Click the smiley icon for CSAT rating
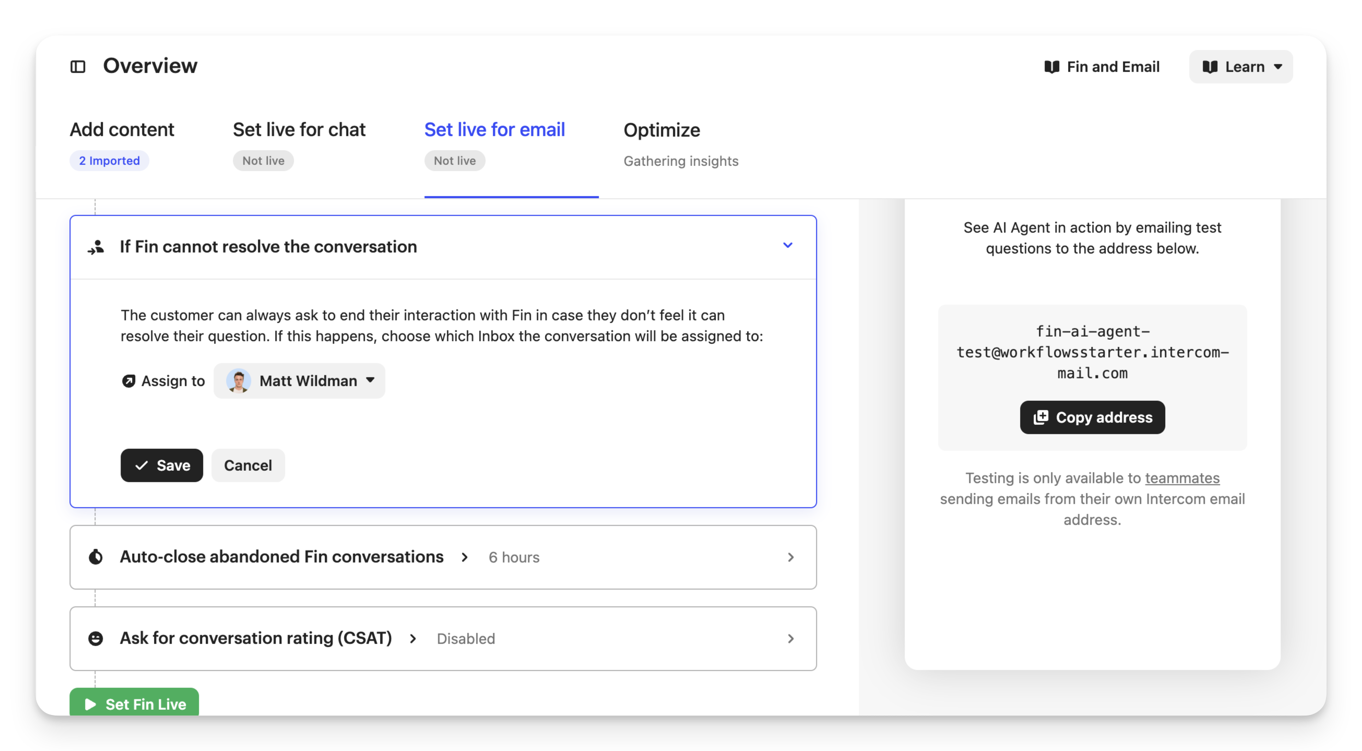 (96, 638)
